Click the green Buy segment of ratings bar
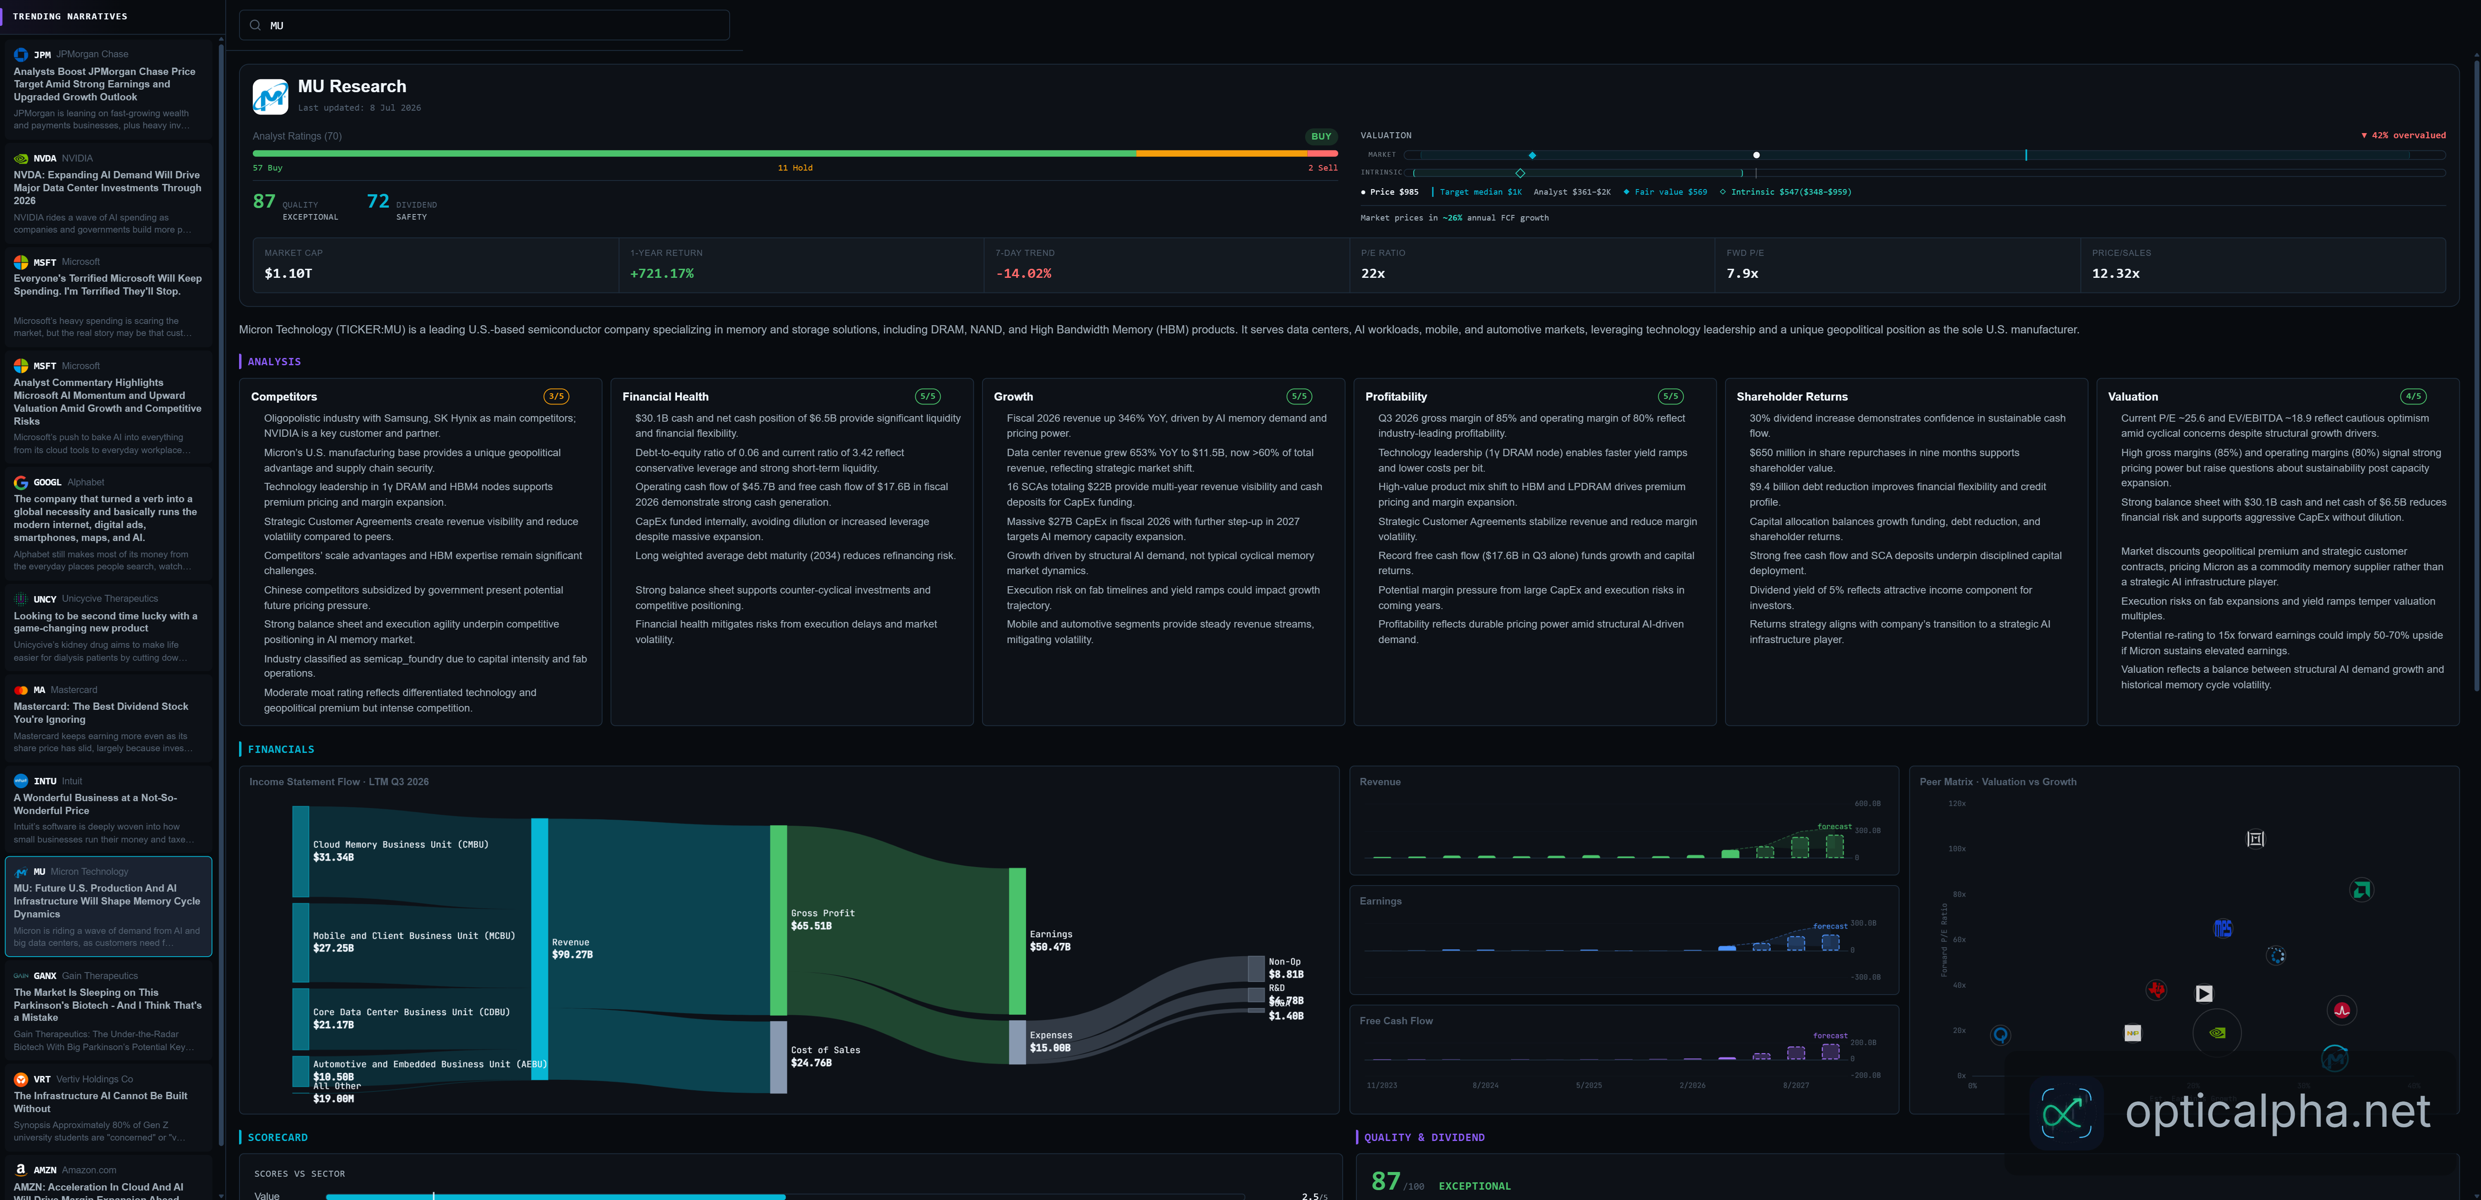The width and height of the screenshot is (2481, 1200). pos(693,153)
